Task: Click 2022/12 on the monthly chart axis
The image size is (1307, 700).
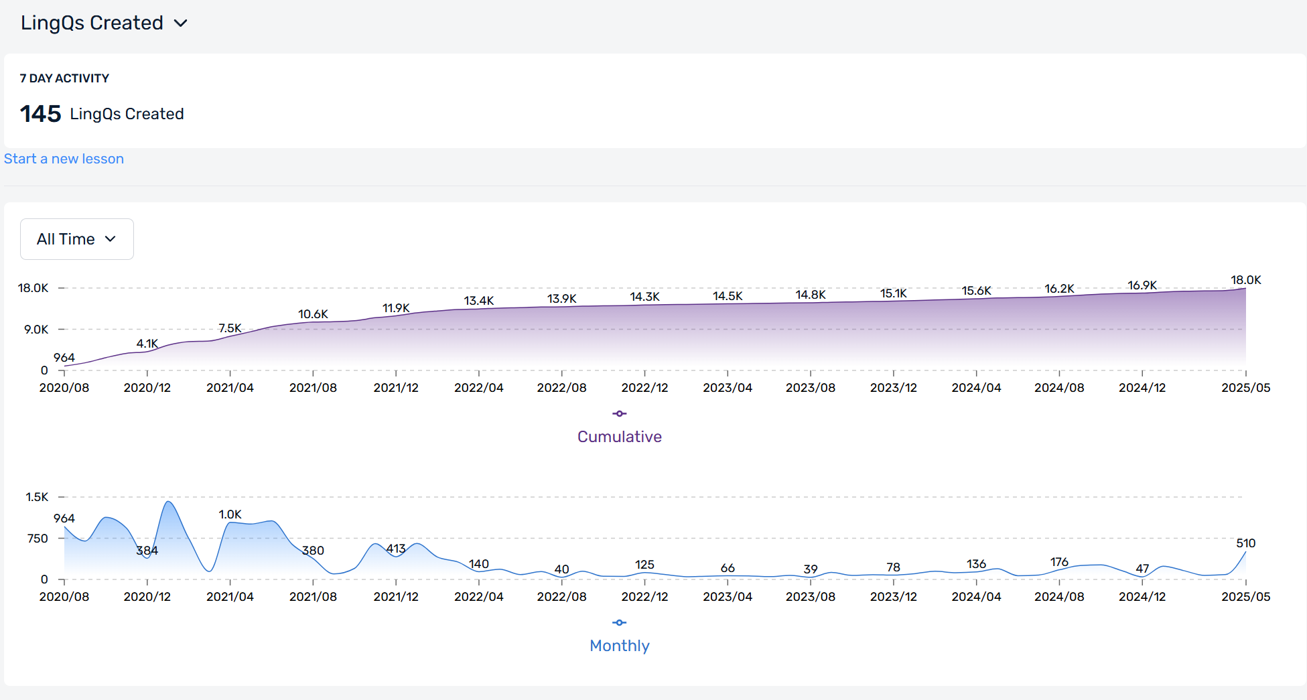Action: pos(644,597)
